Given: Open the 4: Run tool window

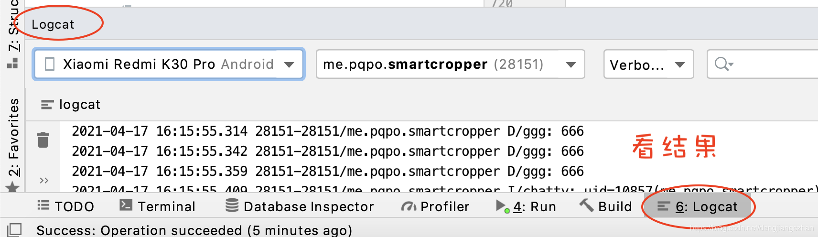Looking at the screenshot, I should pyautogui.click(x=526, y=206).
